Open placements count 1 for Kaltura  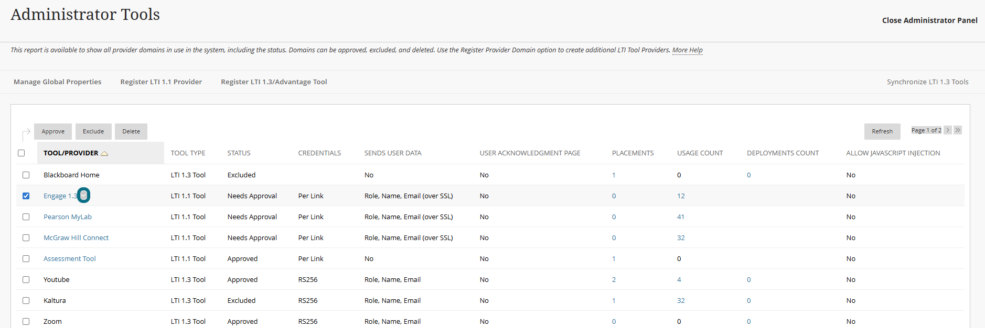point(614,300)
